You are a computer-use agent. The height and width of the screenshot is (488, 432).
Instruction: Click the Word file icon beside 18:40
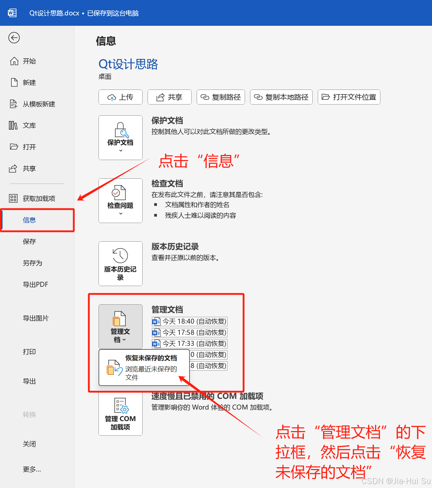point(156,322)
